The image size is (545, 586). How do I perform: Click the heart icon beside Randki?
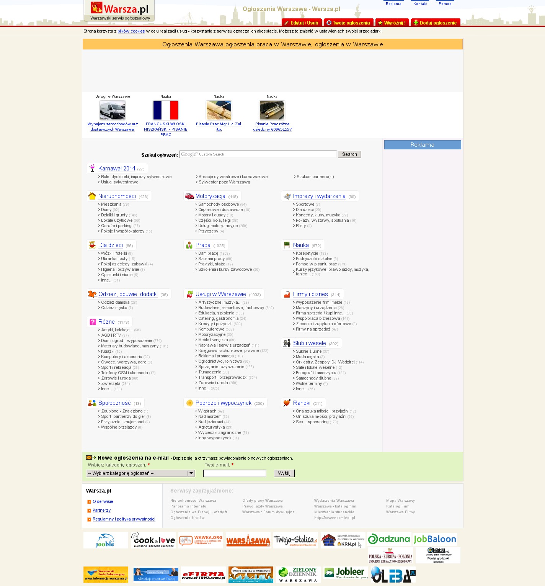[287, 403]
